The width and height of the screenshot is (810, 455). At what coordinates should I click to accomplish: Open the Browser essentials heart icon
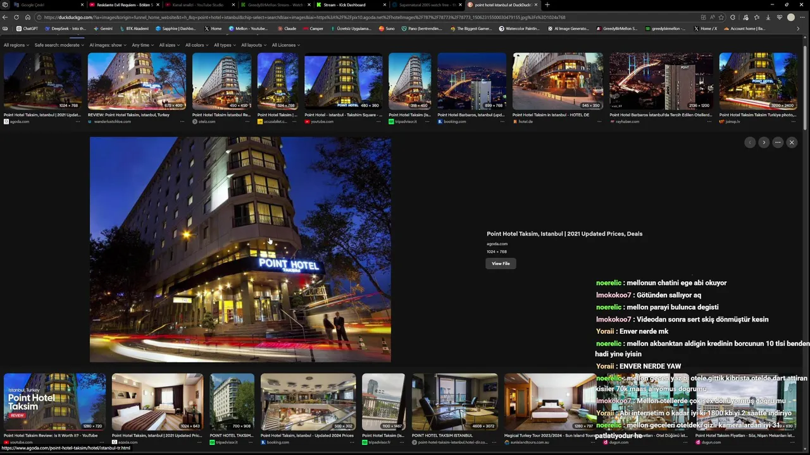point(780,17)
